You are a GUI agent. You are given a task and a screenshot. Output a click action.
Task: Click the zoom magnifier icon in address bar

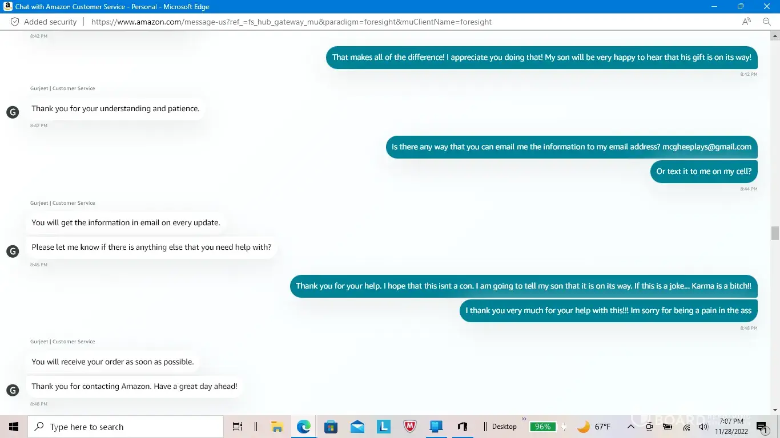coord(767,22)
